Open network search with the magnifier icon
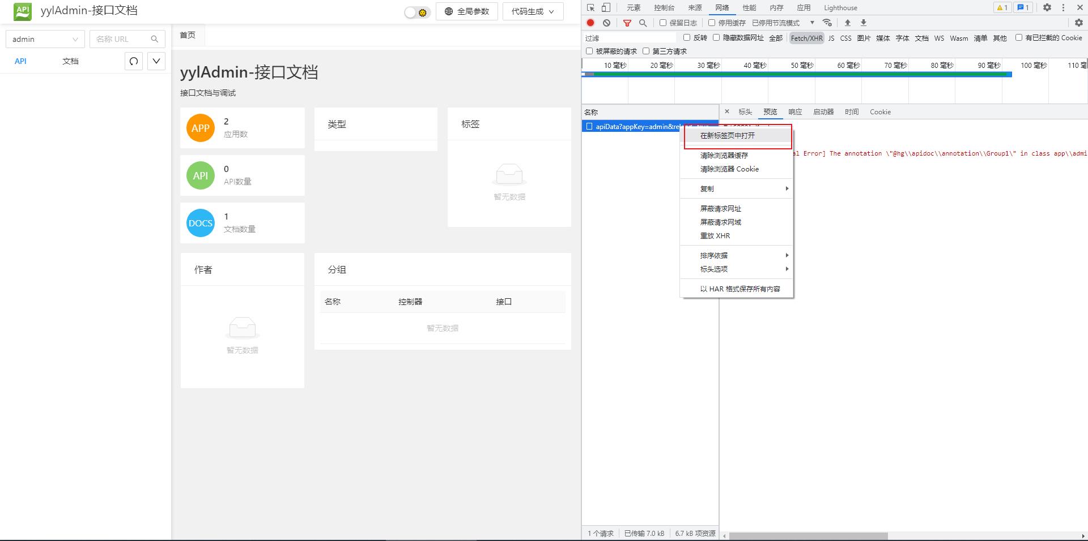Screen dimensions: 1088x541 643,23
